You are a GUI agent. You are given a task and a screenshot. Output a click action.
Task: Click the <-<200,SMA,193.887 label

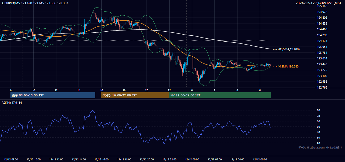pos(286,49)
